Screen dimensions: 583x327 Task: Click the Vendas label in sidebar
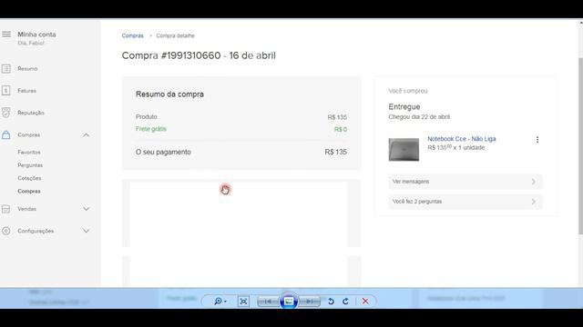click(x=27, y=209)
